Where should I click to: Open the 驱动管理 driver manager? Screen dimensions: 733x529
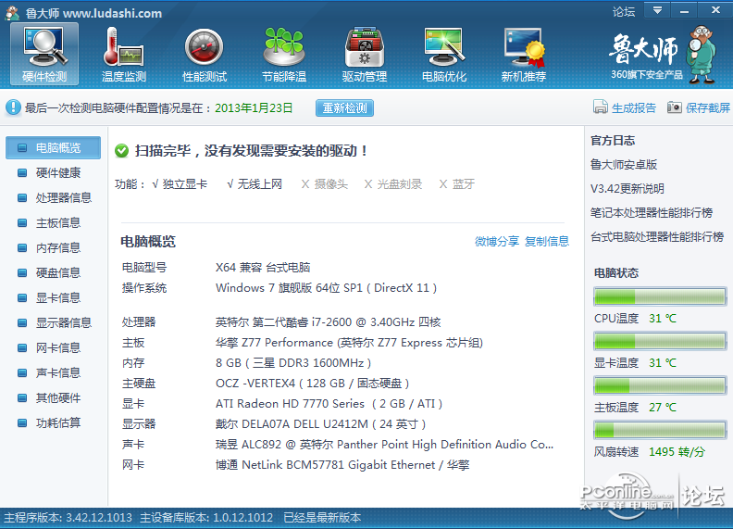(x=364, y=55)
